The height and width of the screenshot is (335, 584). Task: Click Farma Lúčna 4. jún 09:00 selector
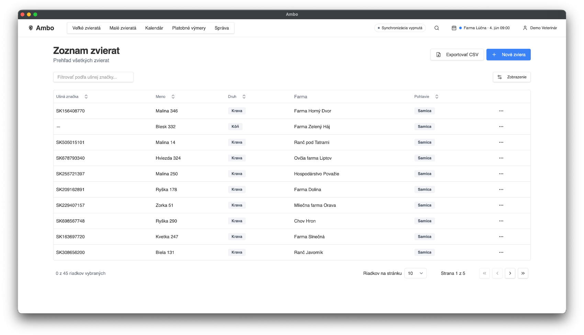click(x=481, y=28)
